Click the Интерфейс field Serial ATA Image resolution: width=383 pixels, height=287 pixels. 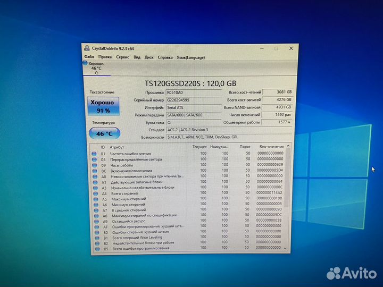pyautogui.click(x=194, y=107)
